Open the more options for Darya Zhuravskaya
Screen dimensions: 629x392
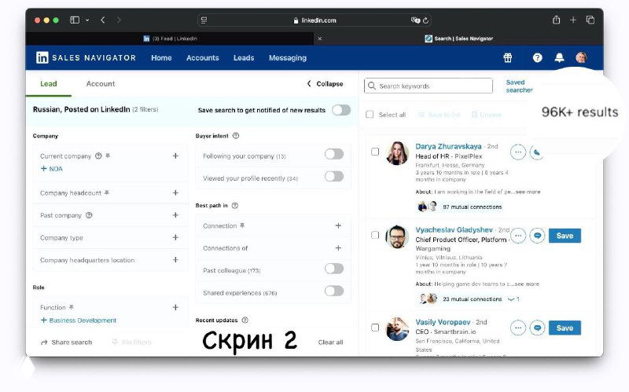518,152
